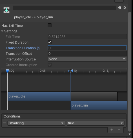
Task: Click the inspector vertical scrollbar
Action: [130, 72]
